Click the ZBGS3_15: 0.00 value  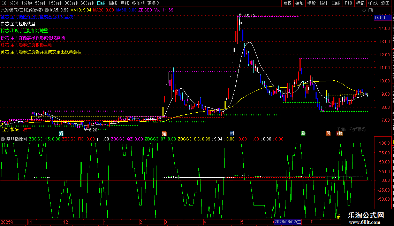click(45, 139)
